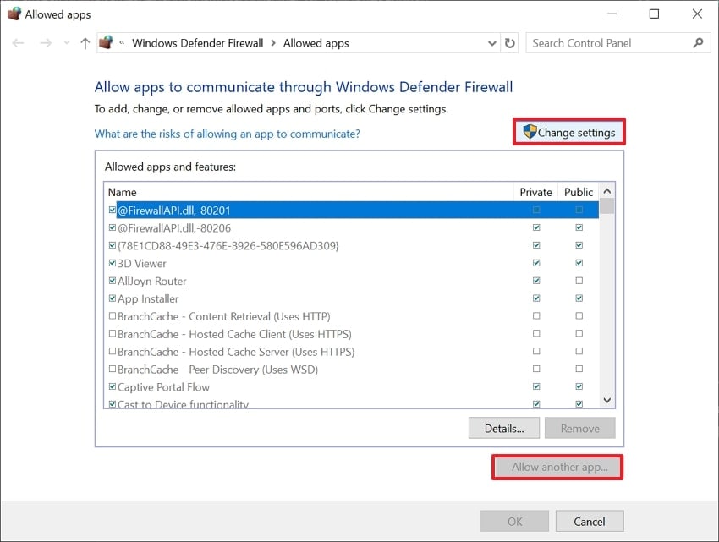The image size is (719, 542).
Task: Click the Allowed apps title bar icon
Action: [x=14, y=14]
